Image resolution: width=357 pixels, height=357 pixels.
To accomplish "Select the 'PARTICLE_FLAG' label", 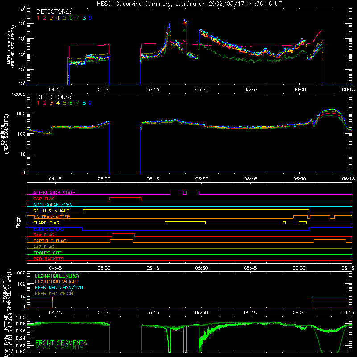I will (50, 241).
